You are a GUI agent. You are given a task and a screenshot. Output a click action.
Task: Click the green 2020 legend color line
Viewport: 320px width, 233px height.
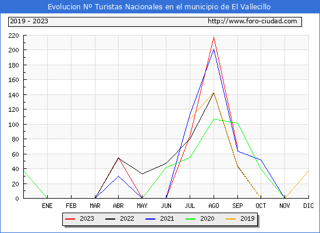190,219
